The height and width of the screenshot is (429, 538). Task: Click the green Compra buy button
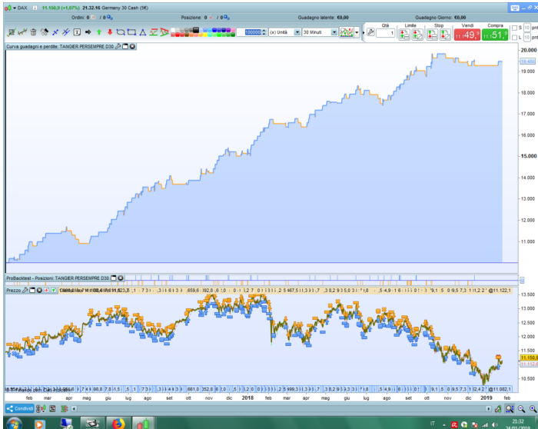[495, 35]
